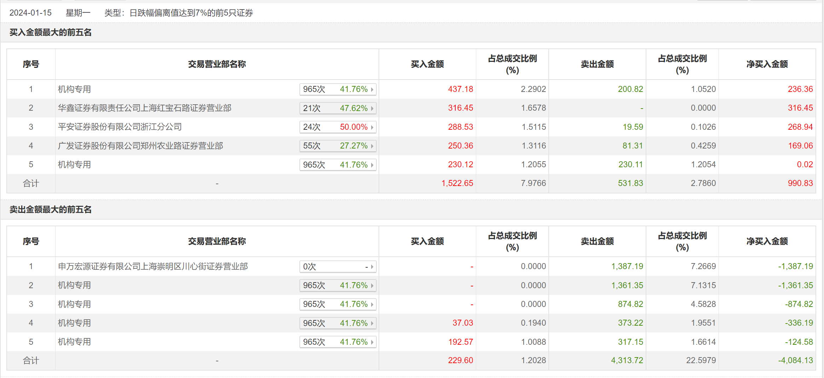This screenshot has width=824, height=378.
Task: Click the arrow icon beside 55次 27.27%
Action: coord(372,146)
